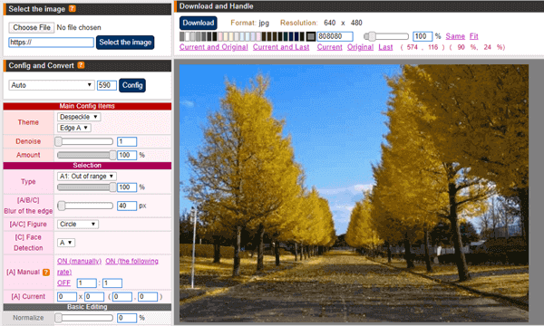The height and width of the screenshot is (326, 544).
Task: Click the 808080 color hex field
Action: point(335,36)
